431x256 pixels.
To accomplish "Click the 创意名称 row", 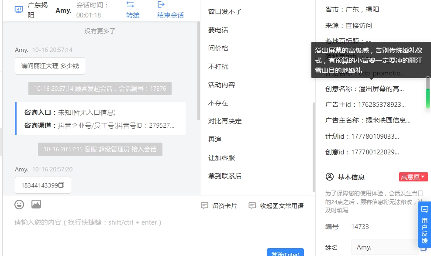I will click(365, 89).
